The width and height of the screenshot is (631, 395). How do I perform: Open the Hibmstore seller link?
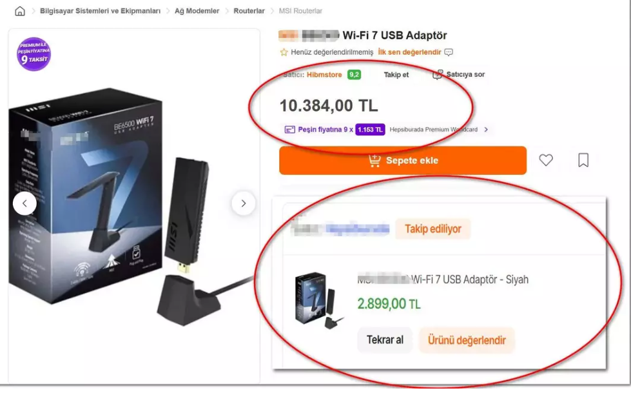point(324,75)
